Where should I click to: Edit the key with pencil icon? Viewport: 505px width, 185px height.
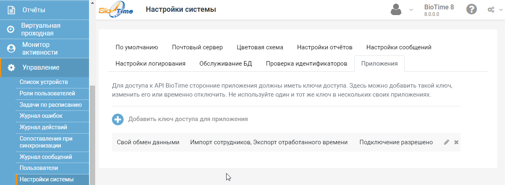pyautogui.click(x=446, y=142)
